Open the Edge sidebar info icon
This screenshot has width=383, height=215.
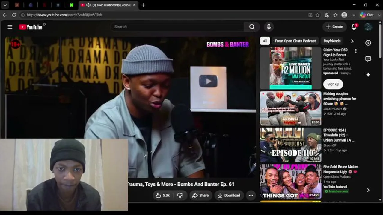pyautogui.click(x=368, y=43)
